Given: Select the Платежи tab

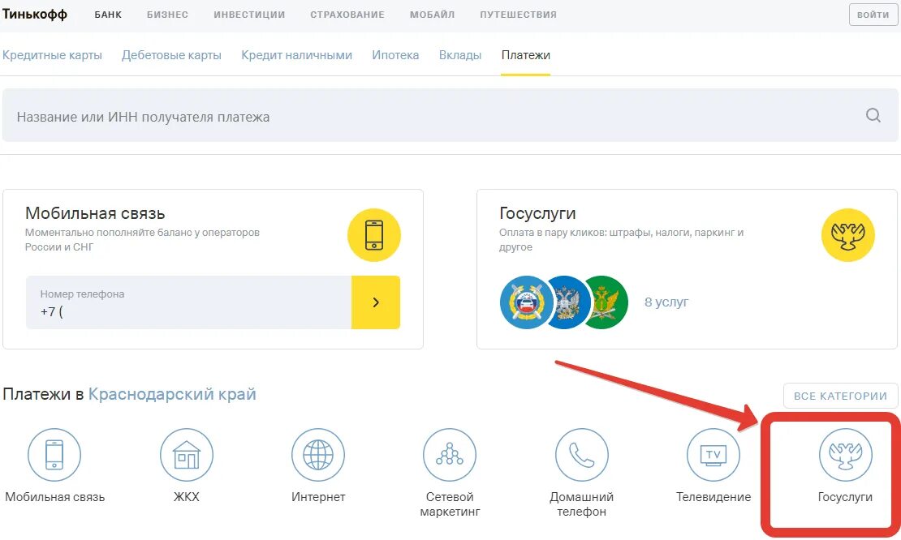Looking at the screenshot, I should coord(526,55).
